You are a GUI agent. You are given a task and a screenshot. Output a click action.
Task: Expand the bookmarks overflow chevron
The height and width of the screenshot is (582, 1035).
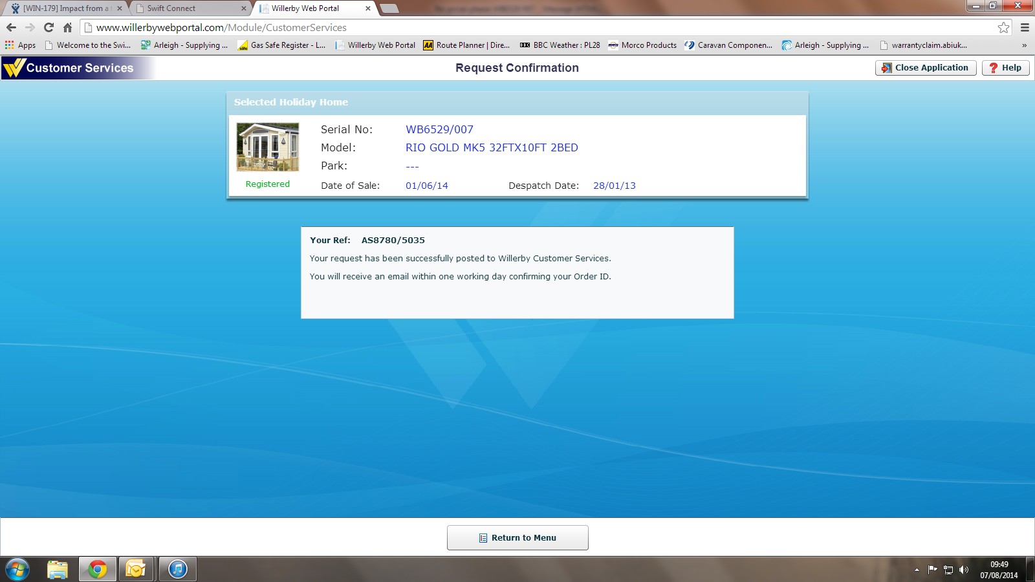pos(1024,45)
